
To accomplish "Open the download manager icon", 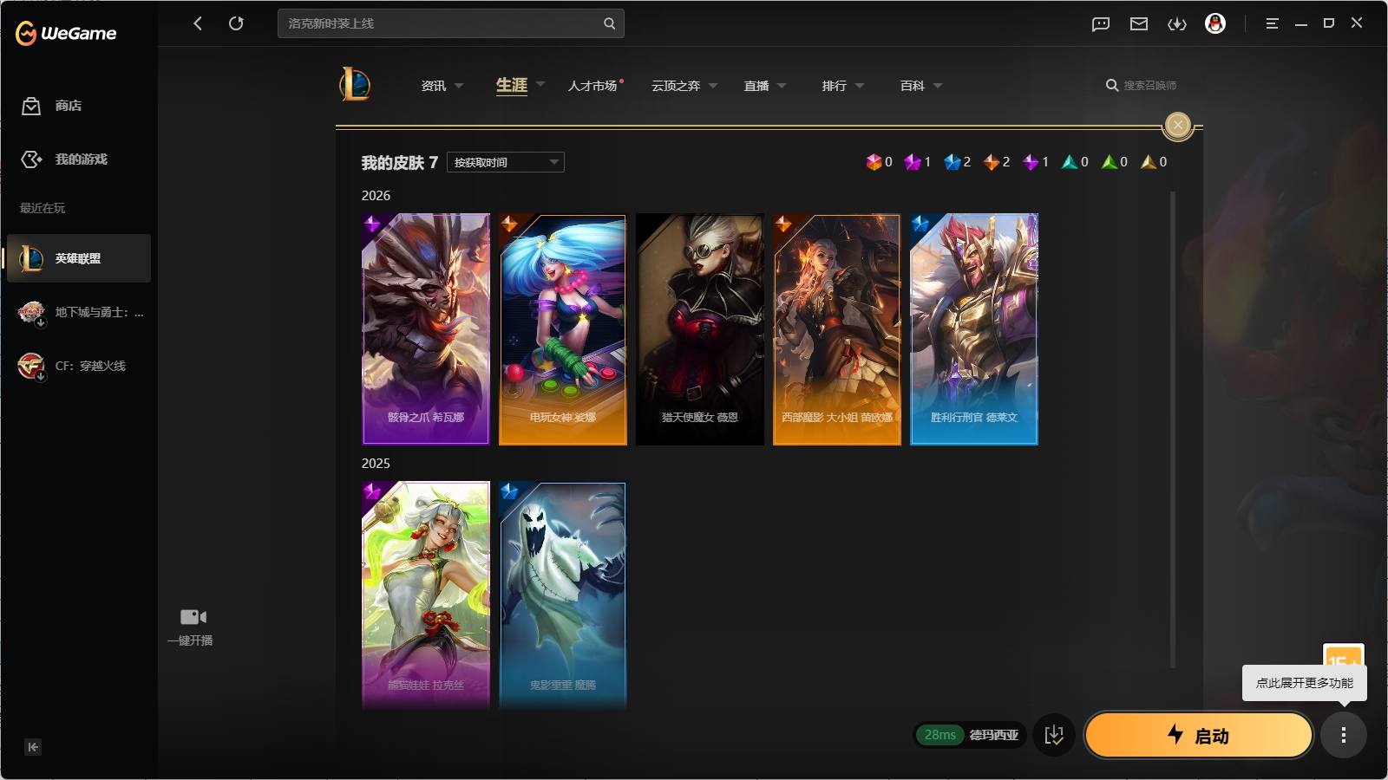I will click(1177, 24).
